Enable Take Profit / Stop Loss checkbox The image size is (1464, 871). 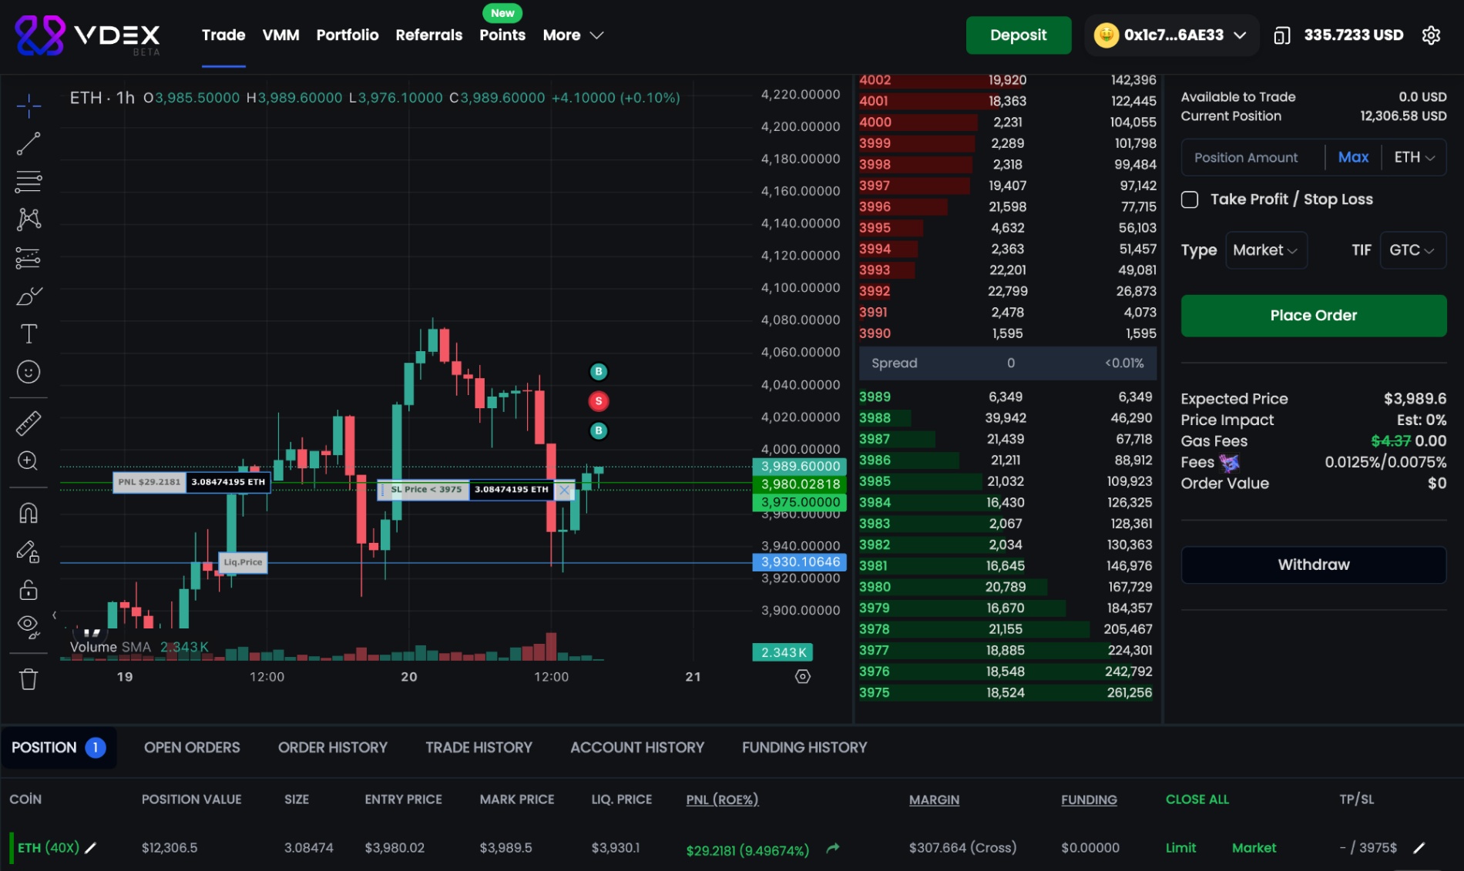point(1190,199)
